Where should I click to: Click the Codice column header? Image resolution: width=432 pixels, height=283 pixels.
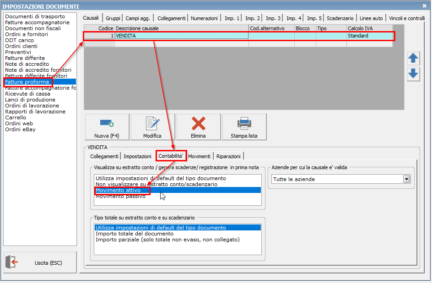click(x=99, y=28)
